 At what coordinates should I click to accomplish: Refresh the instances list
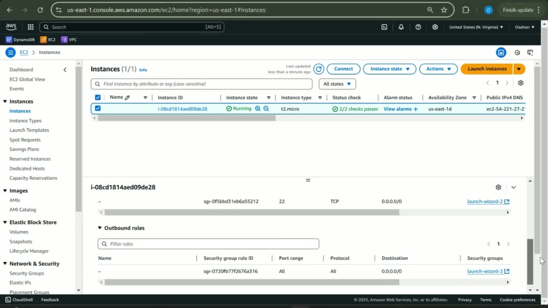coord(319,69)
